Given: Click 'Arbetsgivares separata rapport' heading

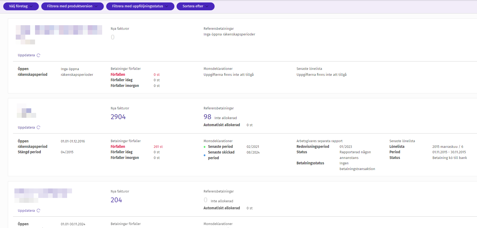Looking at the screenshot, I should [319, 141].
